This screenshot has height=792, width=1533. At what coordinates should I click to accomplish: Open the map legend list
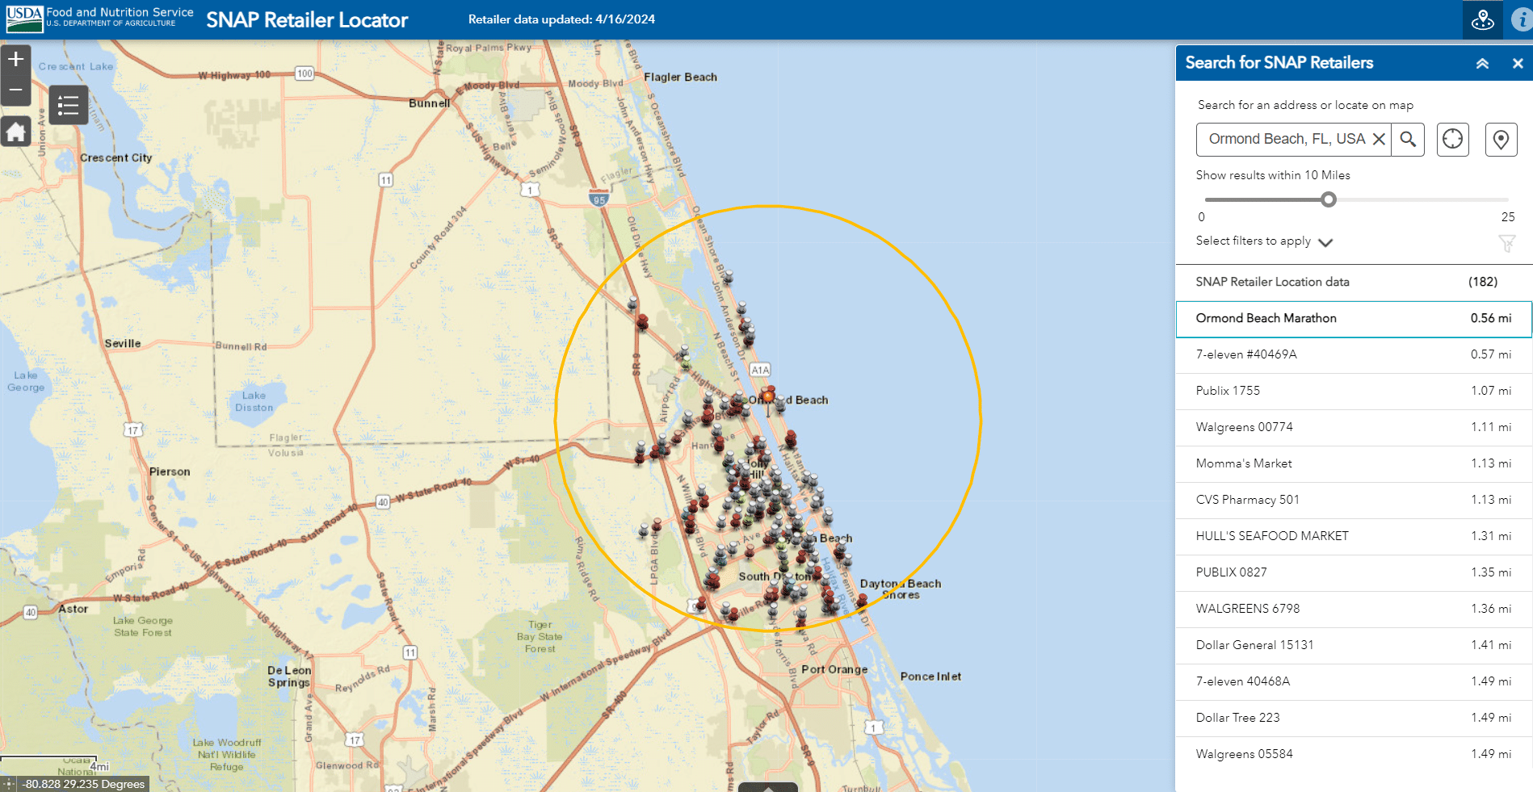point(68,105)
